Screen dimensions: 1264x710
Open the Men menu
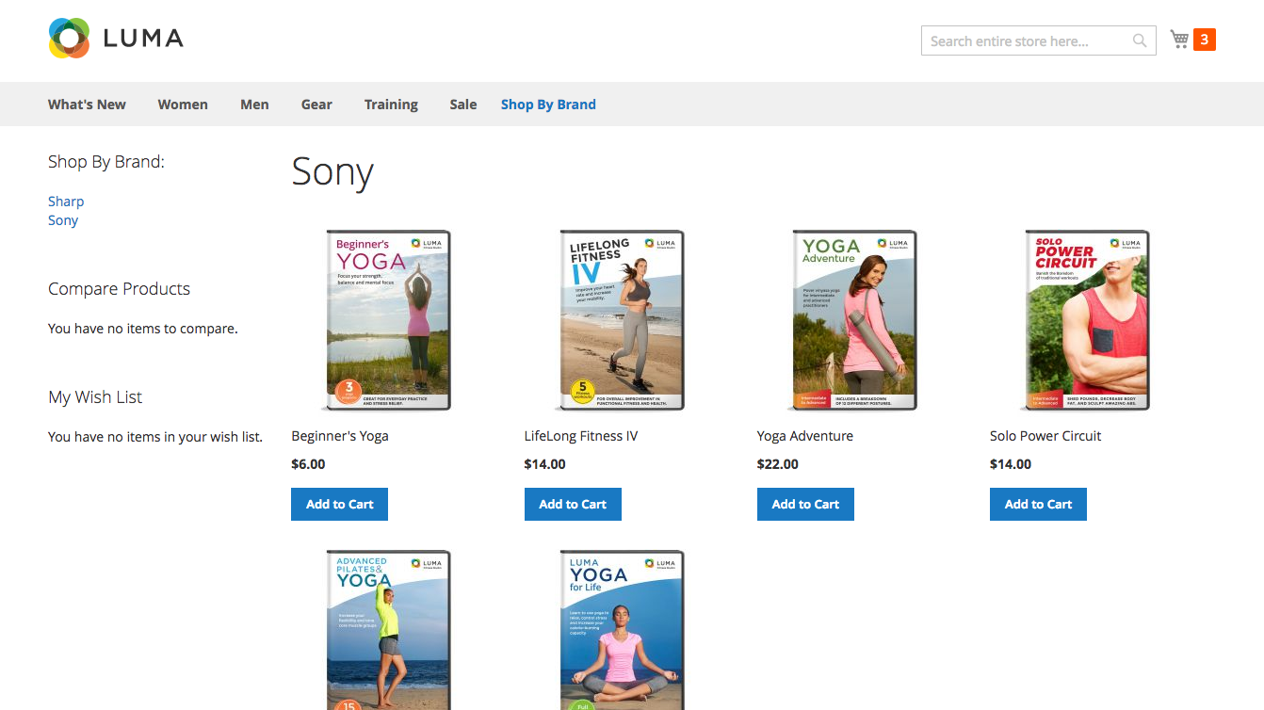pyautogui.click(x=254, y=105)
